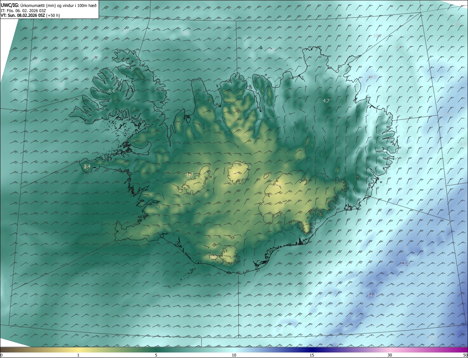Screen dimensions: 468x358
Task: Click the 15 tick on the colour scale
Action: pos(312,355)
